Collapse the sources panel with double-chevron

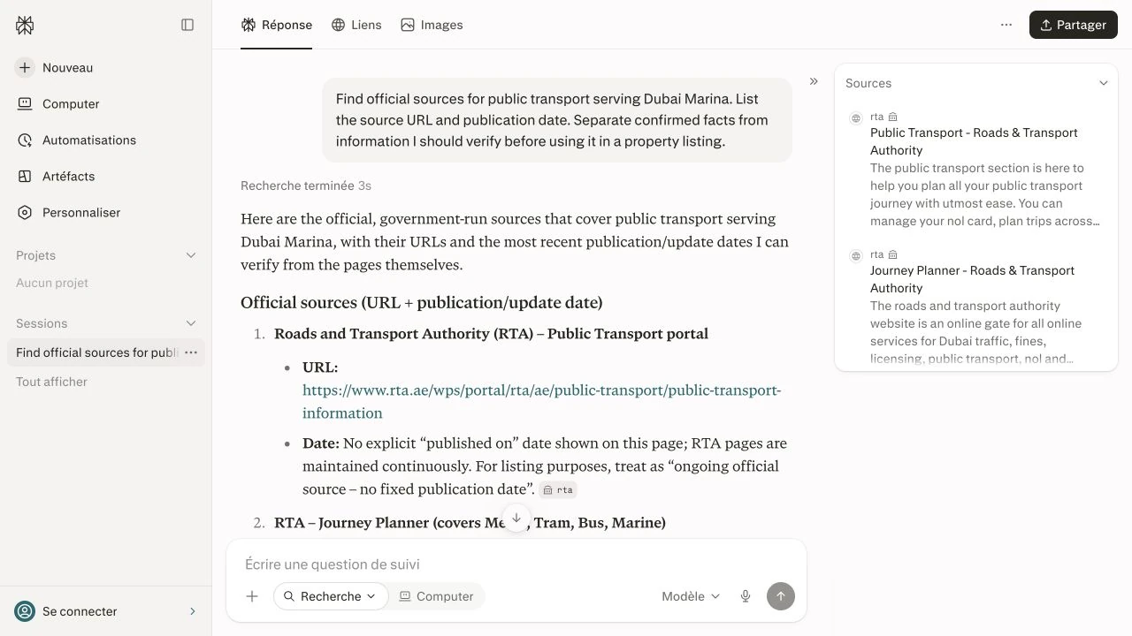click(x=814, y=81)
